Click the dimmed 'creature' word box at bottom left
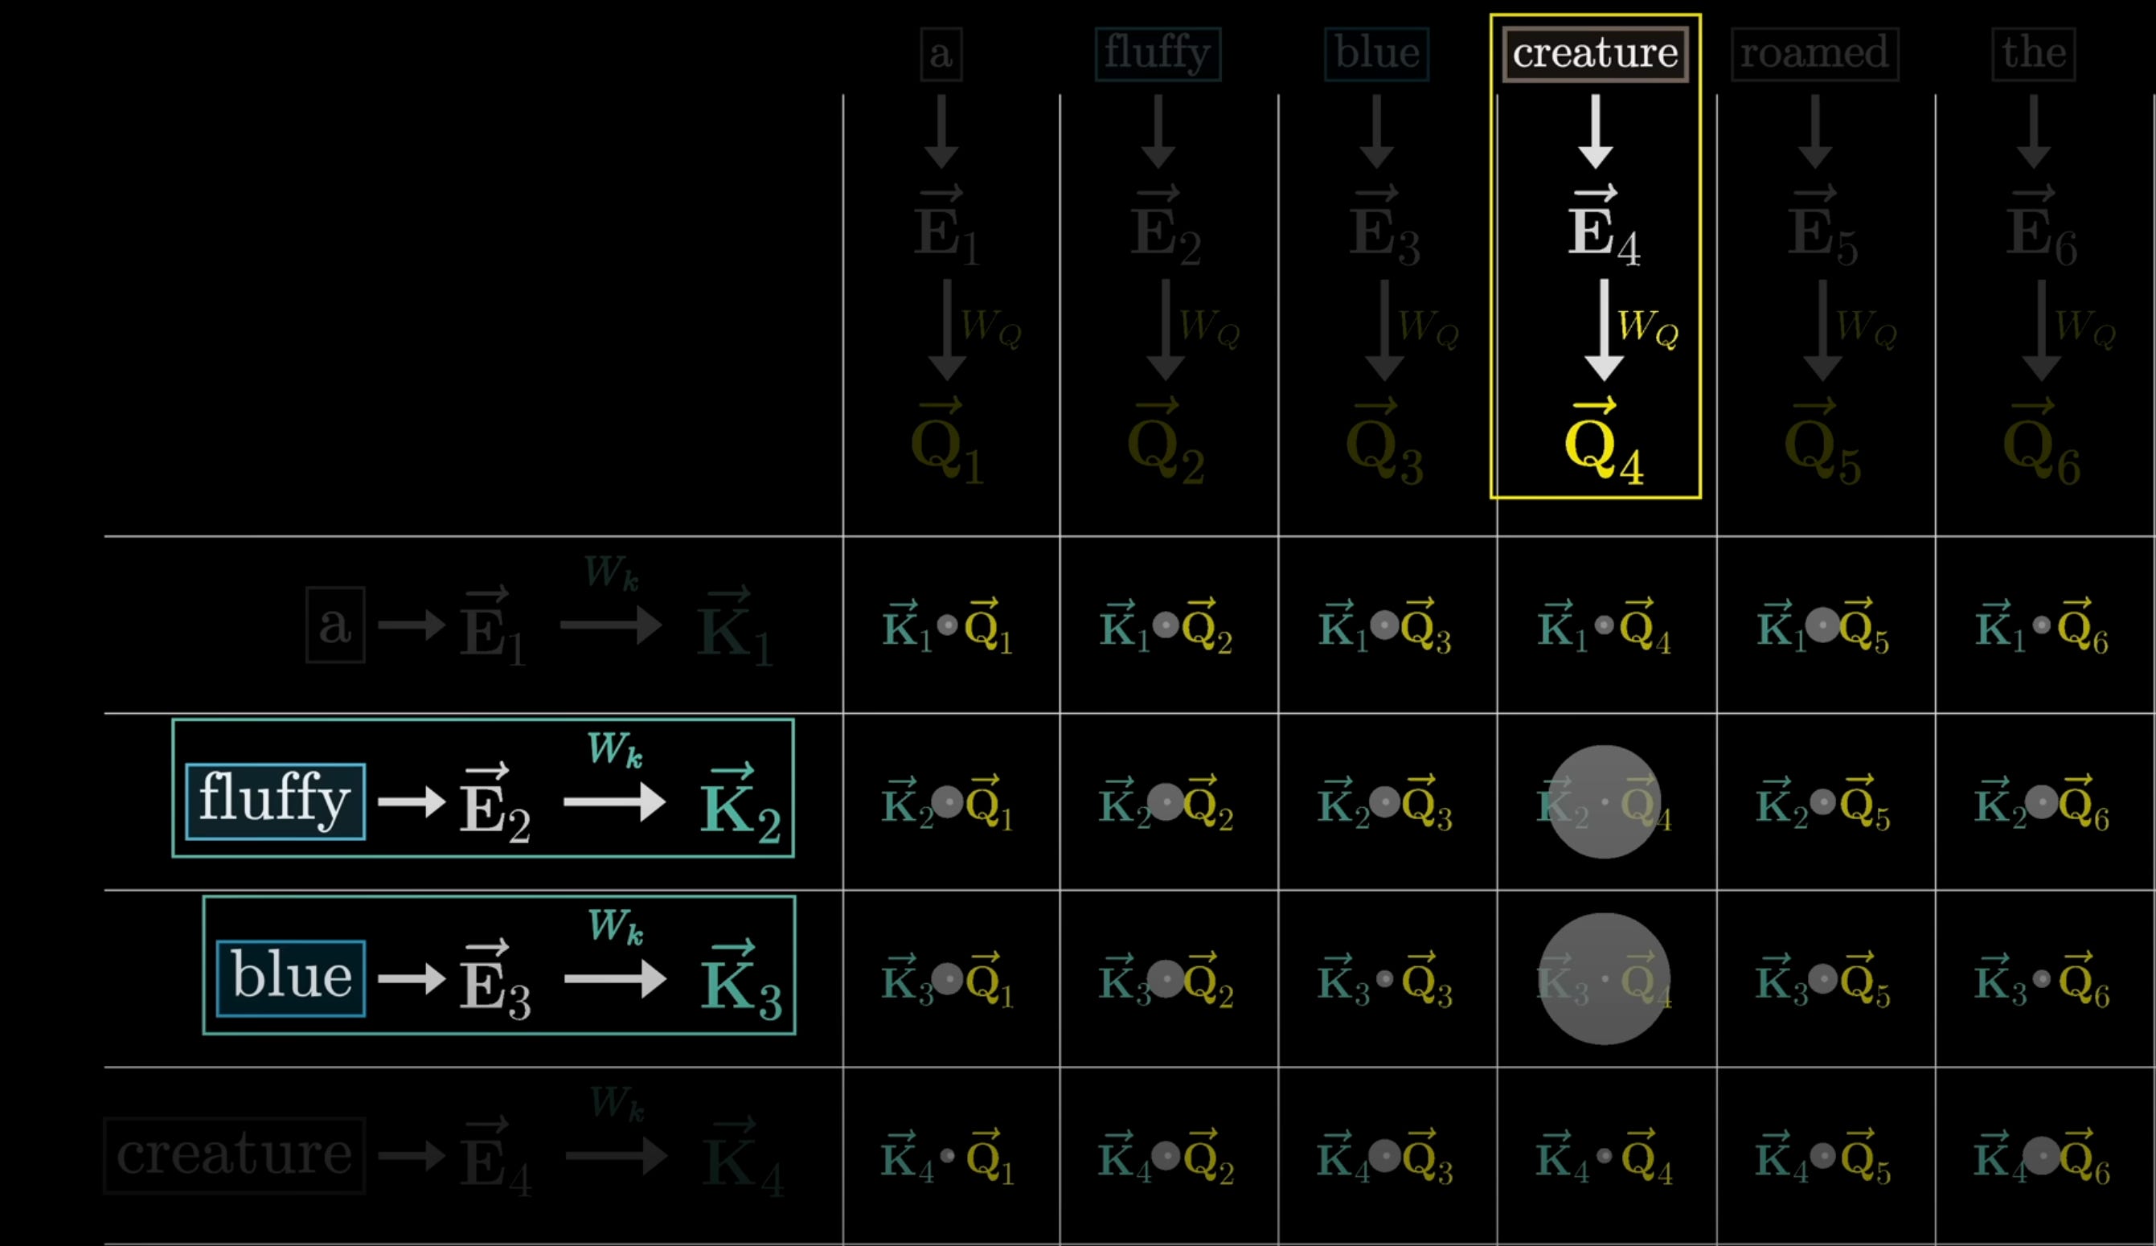 [235, 1155]
